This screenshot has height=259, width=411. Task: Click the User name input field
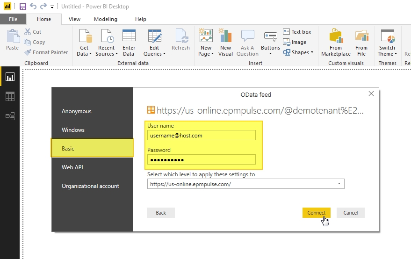tap(202, 135)
